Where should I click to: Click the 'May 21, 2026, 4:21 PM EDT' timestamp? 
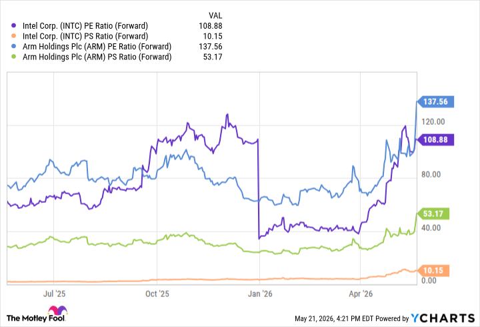click(334, 319)
